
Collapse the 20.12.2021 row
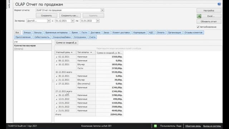(57, 76)
